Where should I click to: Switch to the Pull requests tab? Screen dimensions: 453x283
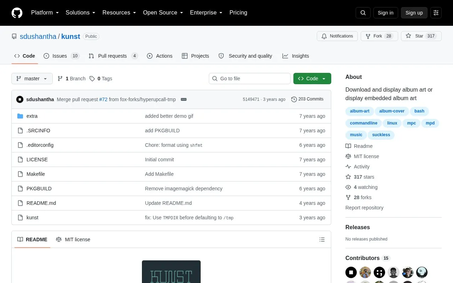pos(113,56)
